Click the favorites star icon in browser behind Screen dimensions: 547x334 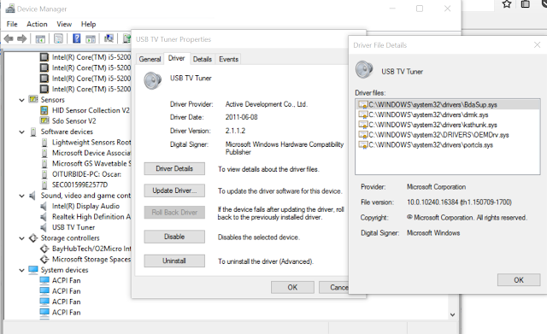[507, 4]
